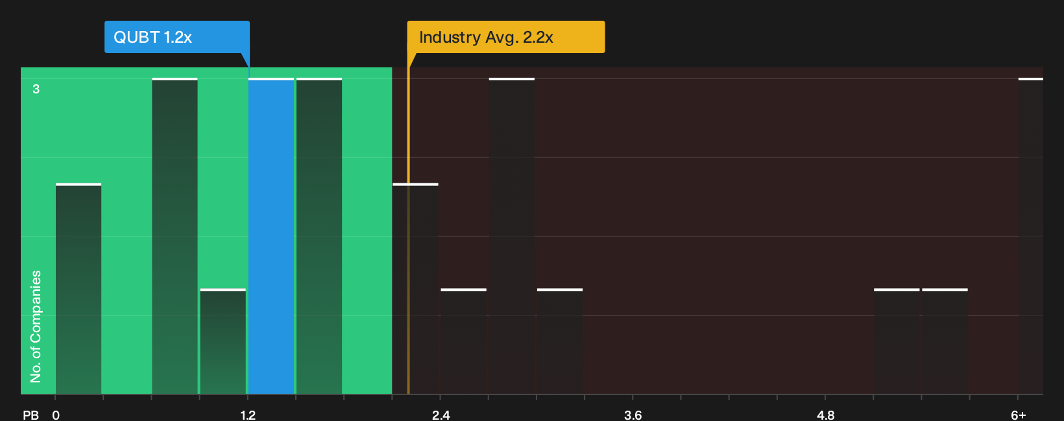
Task: Select the short bar just before PB 6+
Action: [x=945, y=341]
